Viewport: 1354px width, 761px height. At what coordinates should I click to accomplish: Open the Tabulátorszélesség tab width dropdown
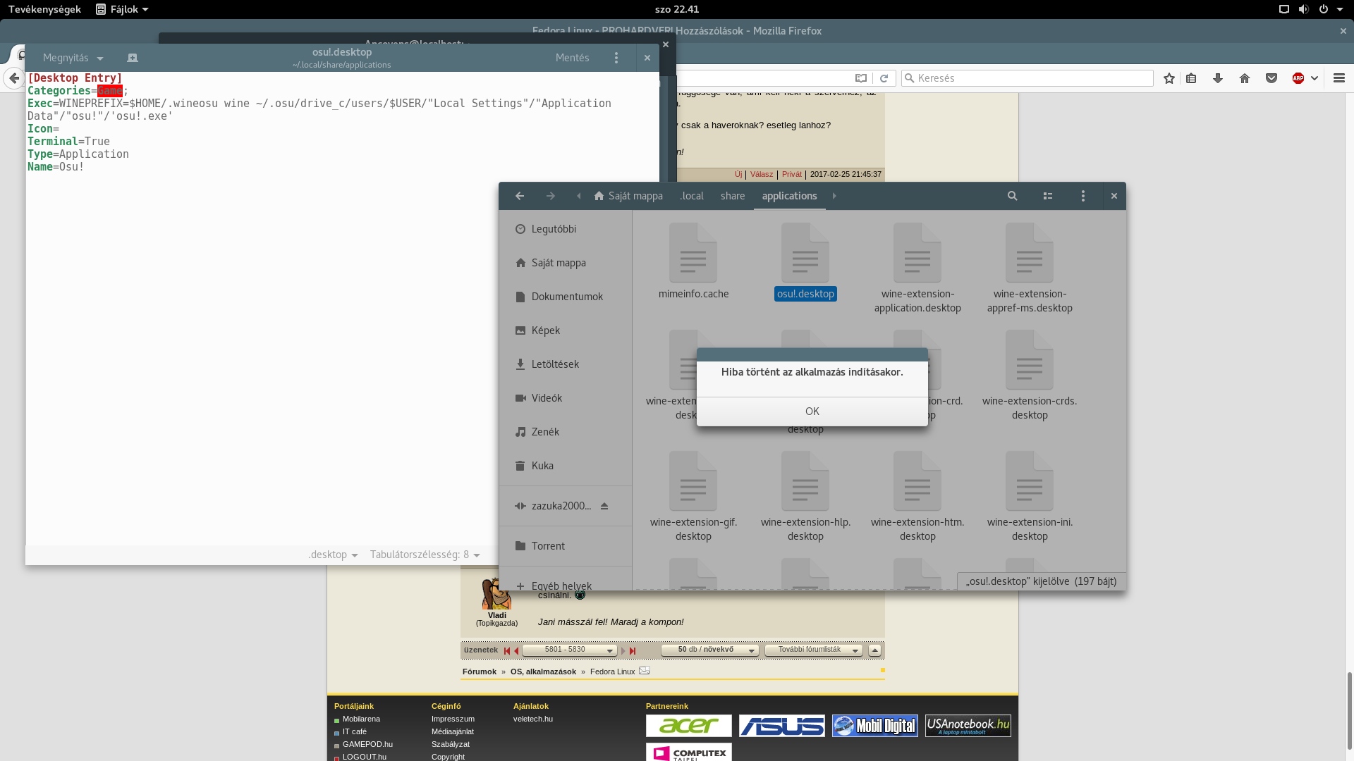point(425,555)
